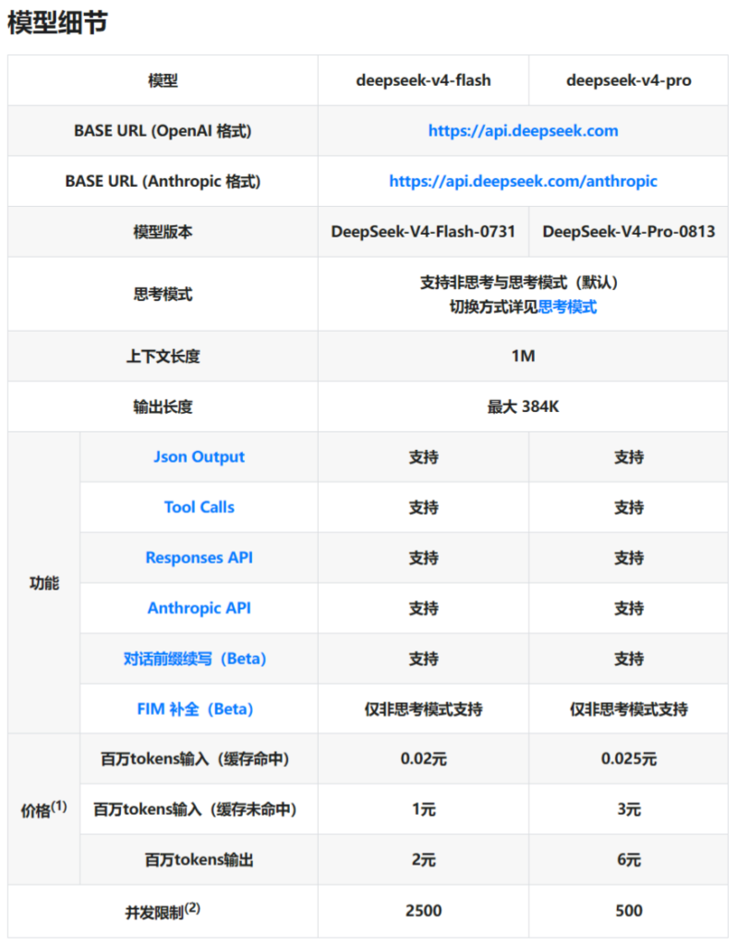The width and height of the screenshot is (738, 946).
Task: Open the FIM 补全 (Beta) link
Action: click(195, 709)
